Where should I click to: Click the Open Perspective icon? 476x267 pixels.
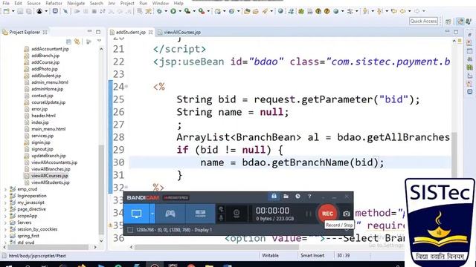[448, 22]
